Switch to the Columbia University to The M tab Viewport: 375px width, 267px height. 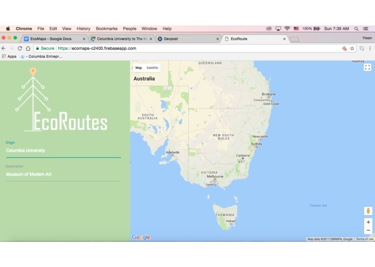pyautogui.click(x=122, y=39)
